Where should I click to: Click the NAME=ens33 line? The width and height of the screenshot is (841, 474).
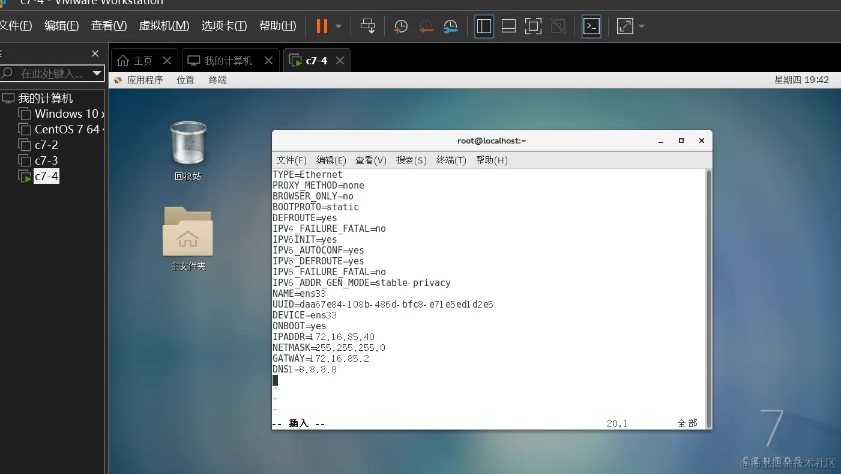tap(300, 294)
